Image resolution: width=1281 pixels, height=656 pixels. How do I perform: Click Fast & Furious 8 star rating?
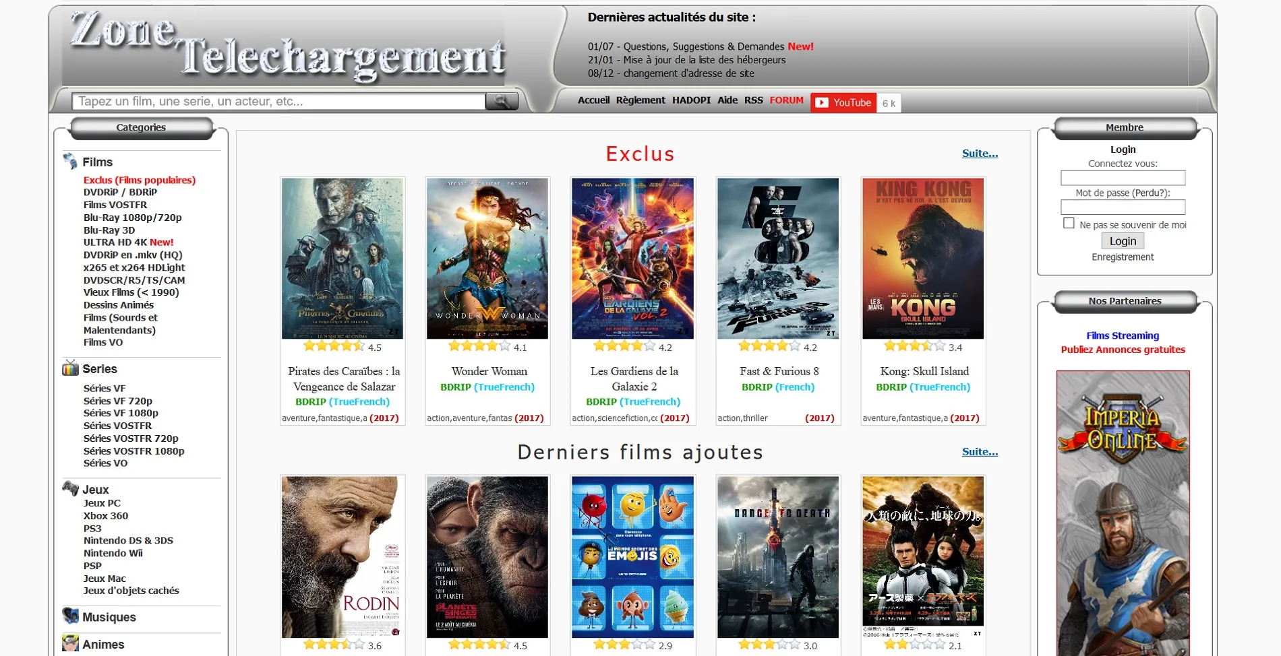(x=769, y=345)
